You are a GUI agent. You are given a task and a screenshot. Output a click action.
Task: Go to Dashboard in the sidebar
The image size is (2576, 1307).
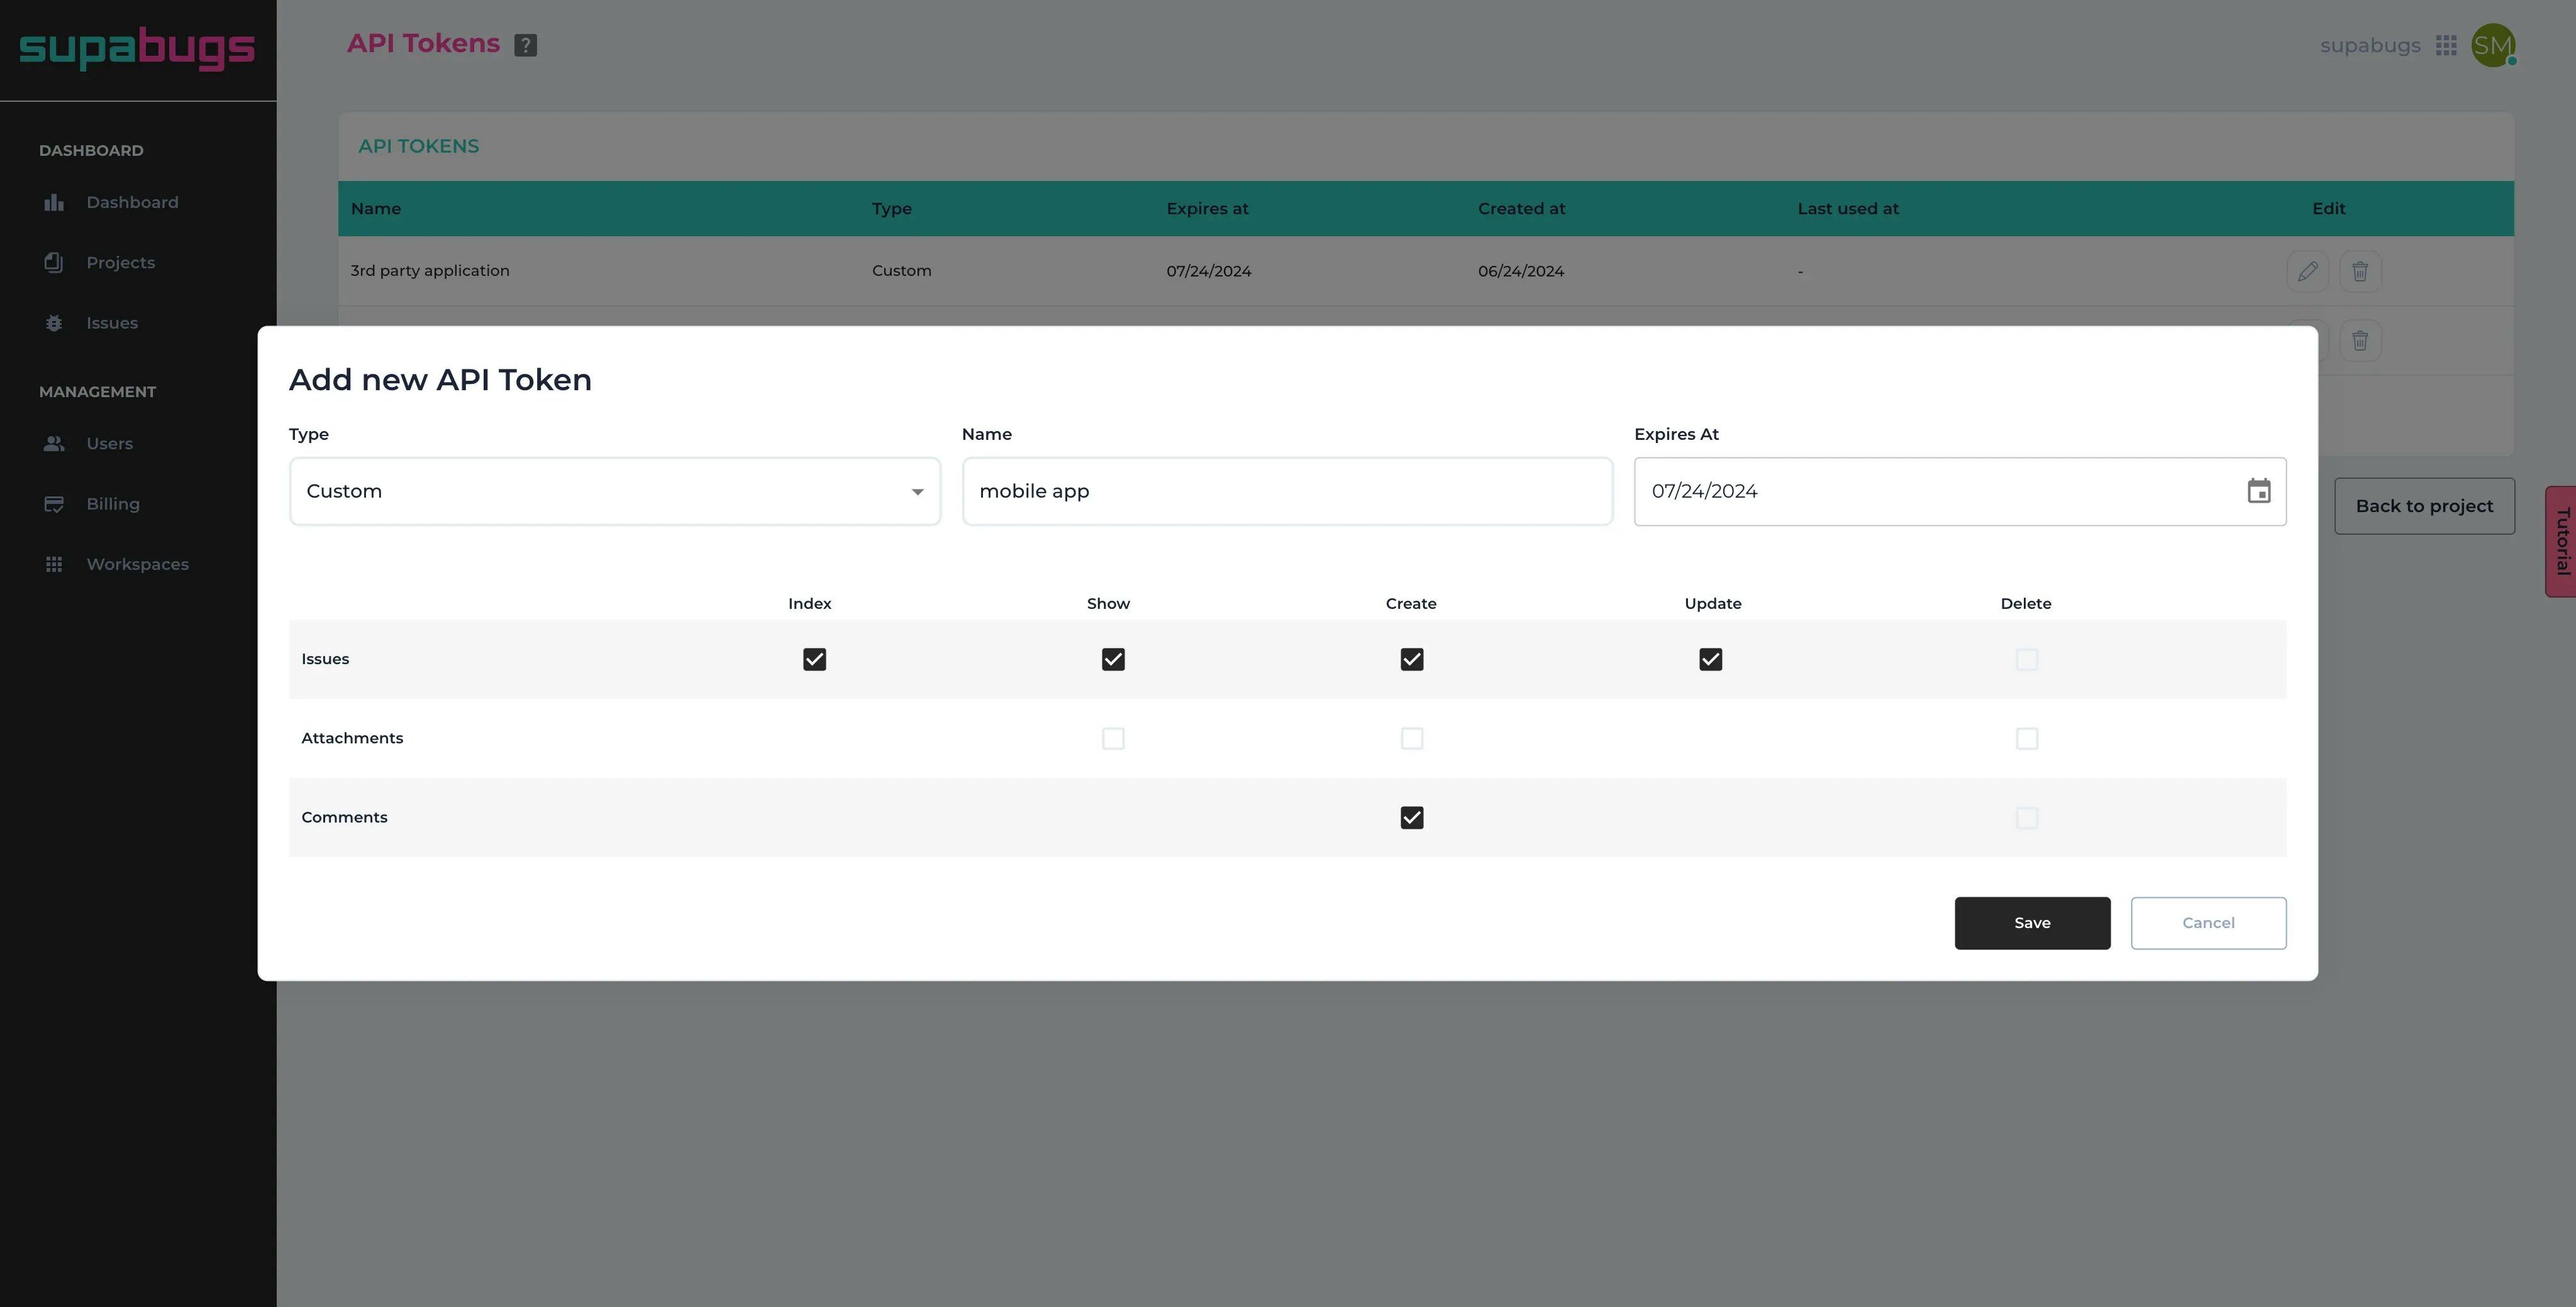pos(132,203)
